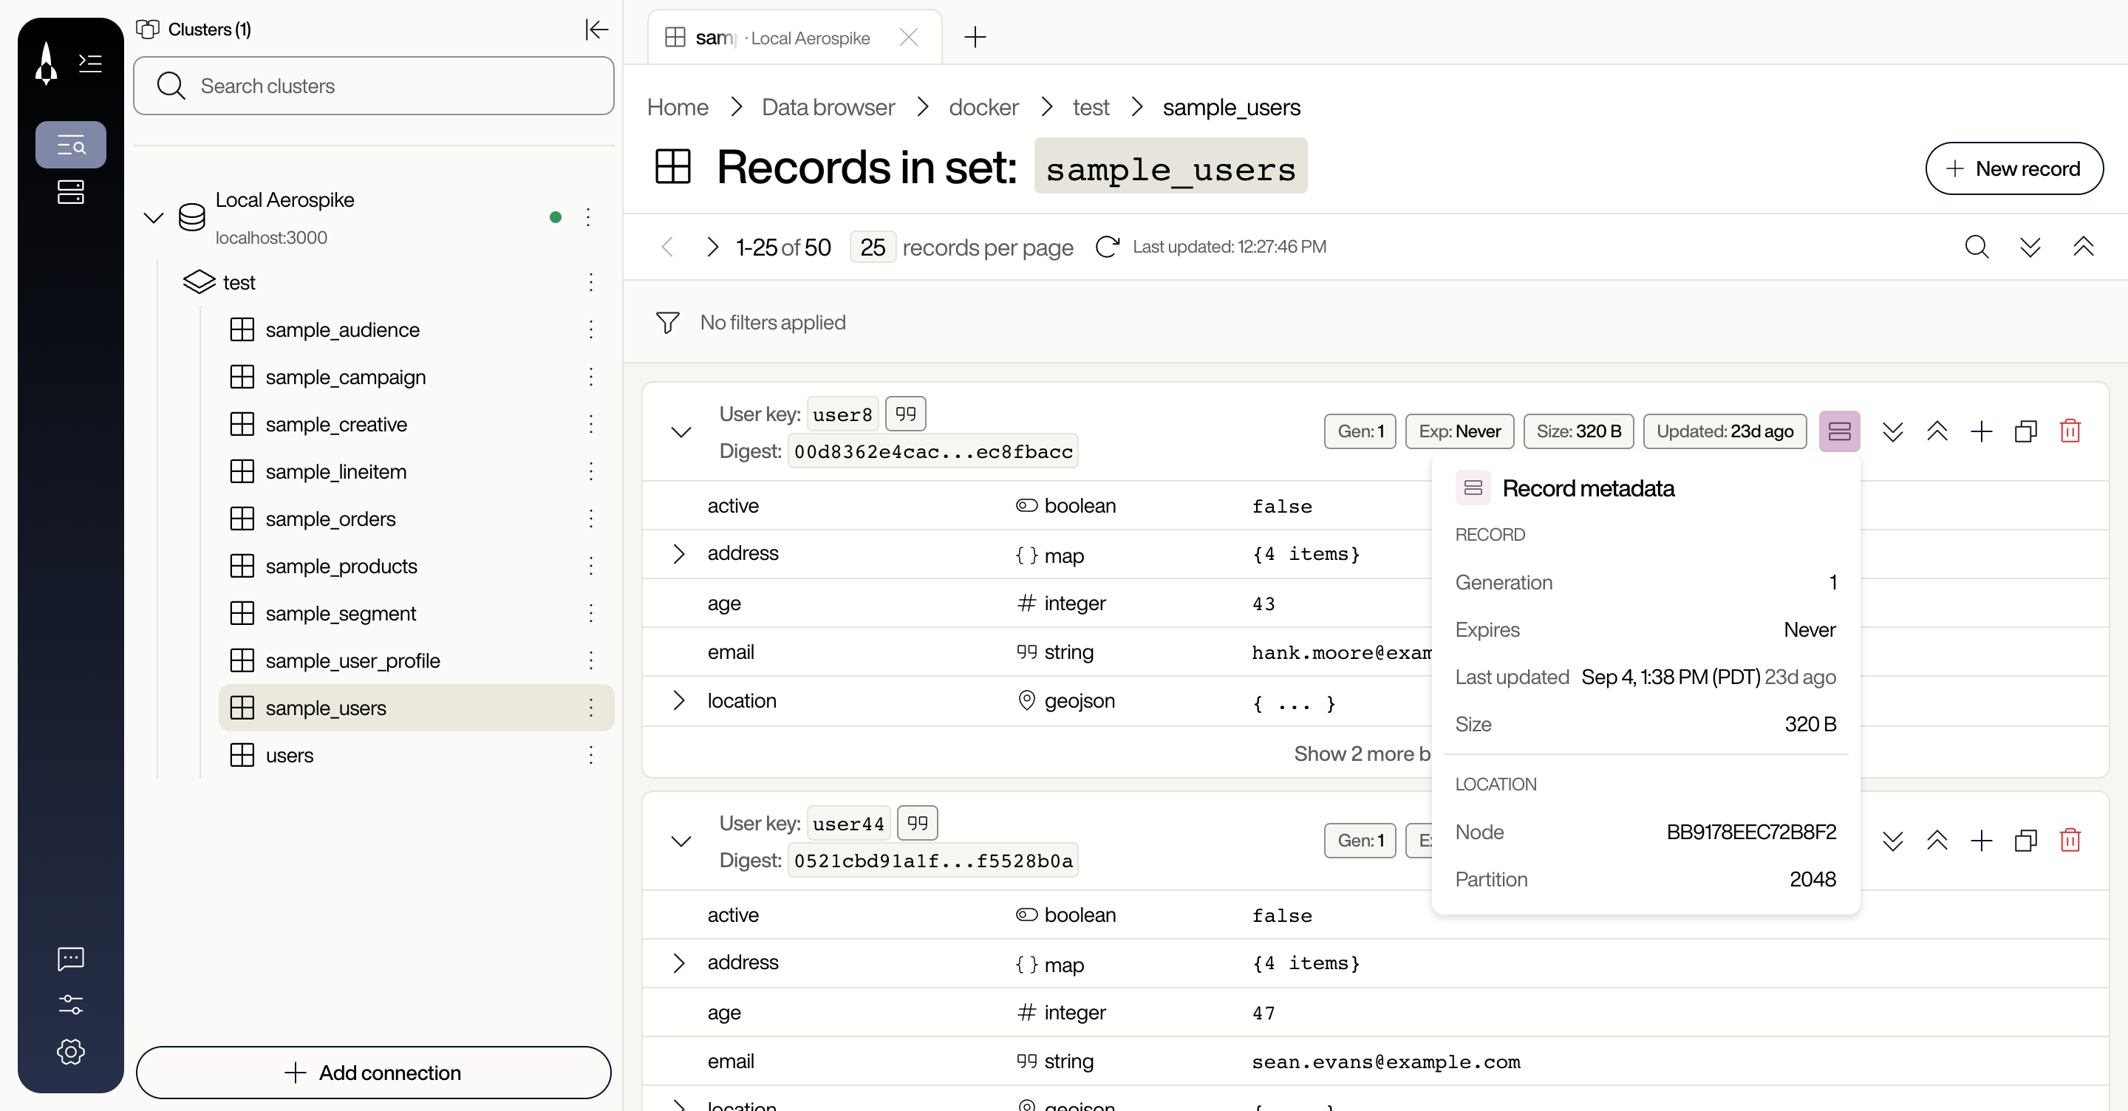Expand all bins of user8 record
This screenshot has height=1111, width=2128.
coord(1892,431)
